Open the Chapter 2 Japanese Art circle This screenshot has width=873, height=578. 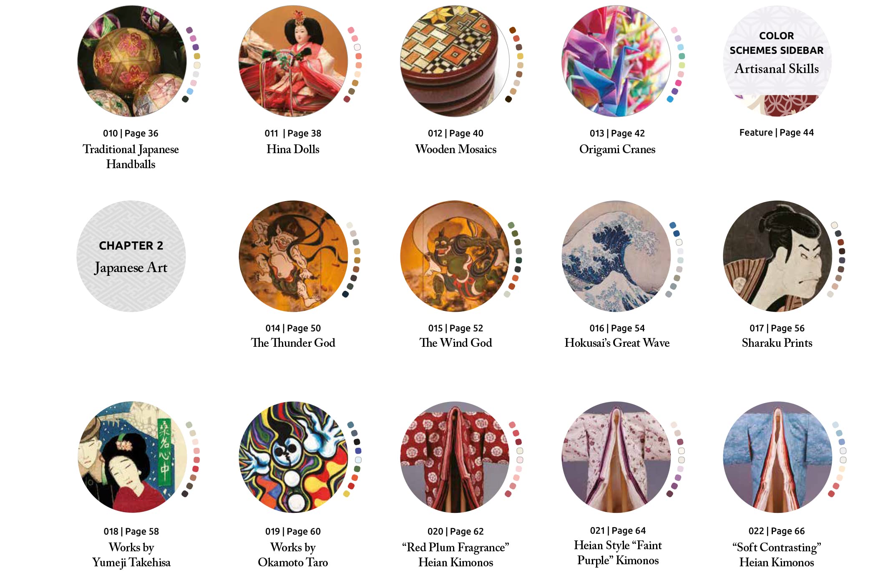pyautogui.click(x=131, y=256)
